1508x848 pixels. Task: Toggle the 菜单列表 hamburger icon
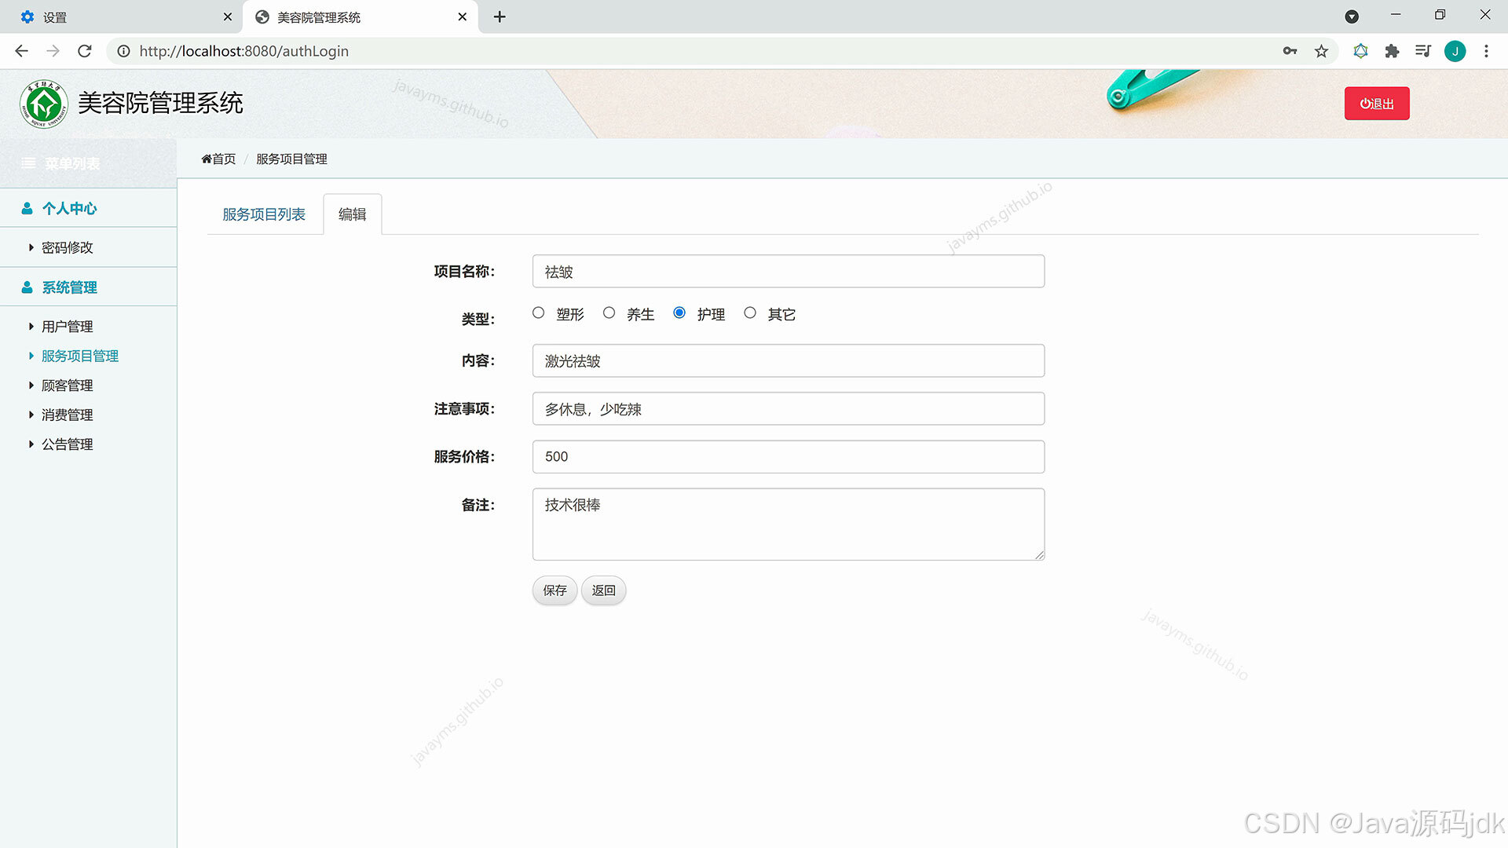point(28,163)
